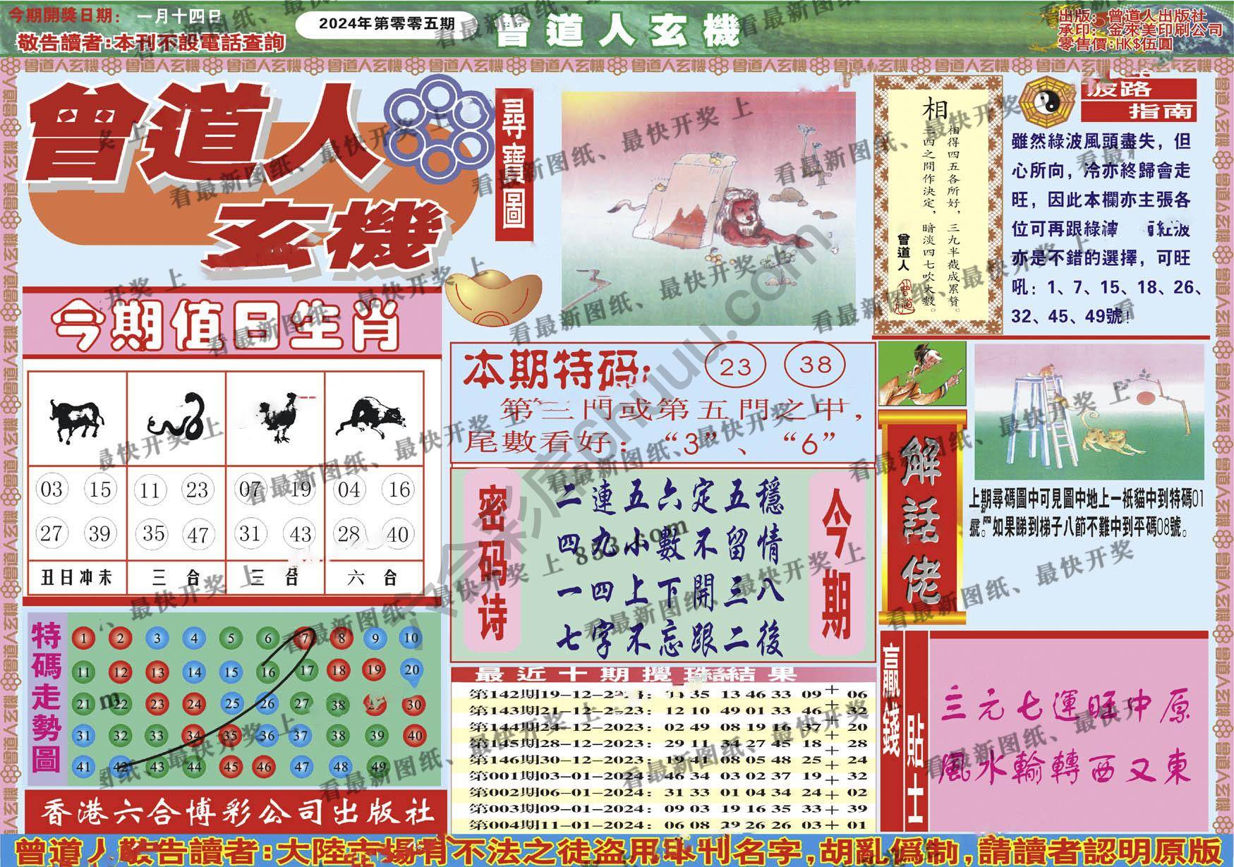Click blue ball 20 in trend chart
This screenshot has width=1234, height=867.
(x=411, y=671)
